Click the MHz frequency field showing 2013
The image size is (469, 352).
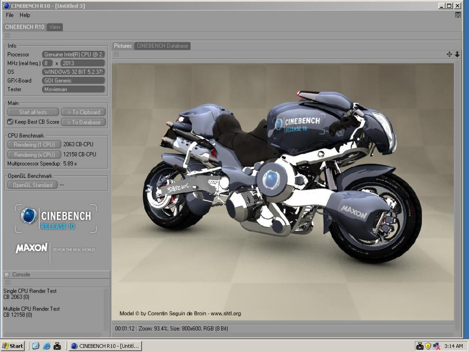82,63
